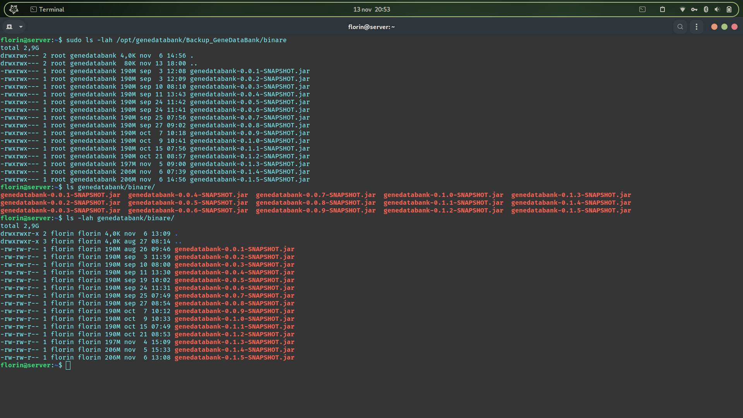Select root-owned genedatabank-0.0.5-SNAPSHOT.jar row
Viewport: 743px width, 418px height.
[x=155, y=102]
